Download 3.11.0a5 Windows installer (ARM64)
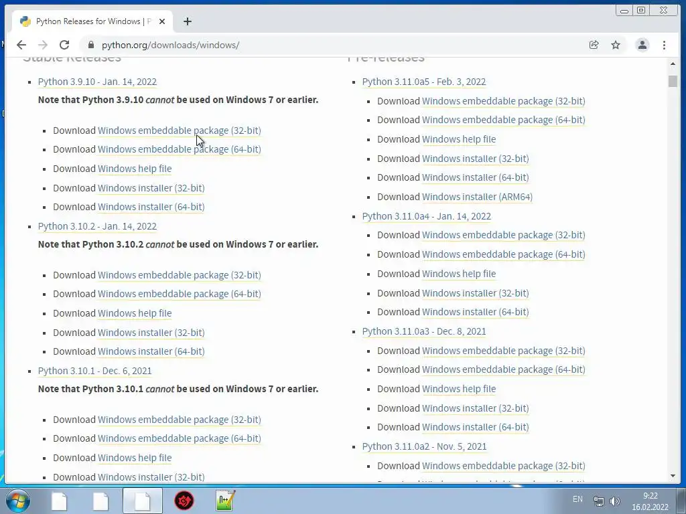The image size is (686, 514). (x=477, y=197)
